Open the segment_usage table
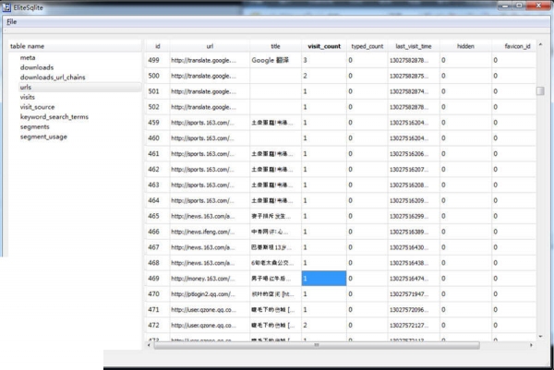This screenshot has width=554, height=370. click(43, 137)
